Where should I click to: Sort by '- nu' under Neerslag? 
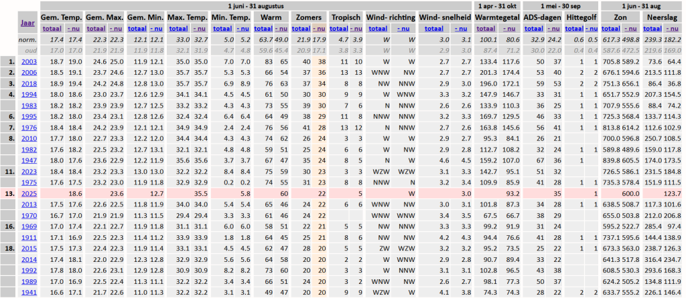coord(673,29)
